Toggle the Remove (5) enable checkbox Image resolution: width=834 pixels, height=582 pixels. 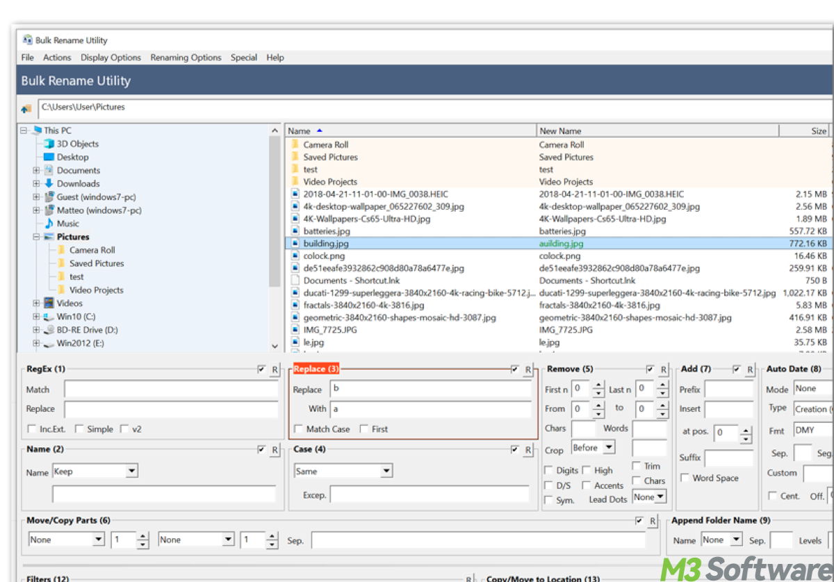pyautogui.click(x=651, y=369)
